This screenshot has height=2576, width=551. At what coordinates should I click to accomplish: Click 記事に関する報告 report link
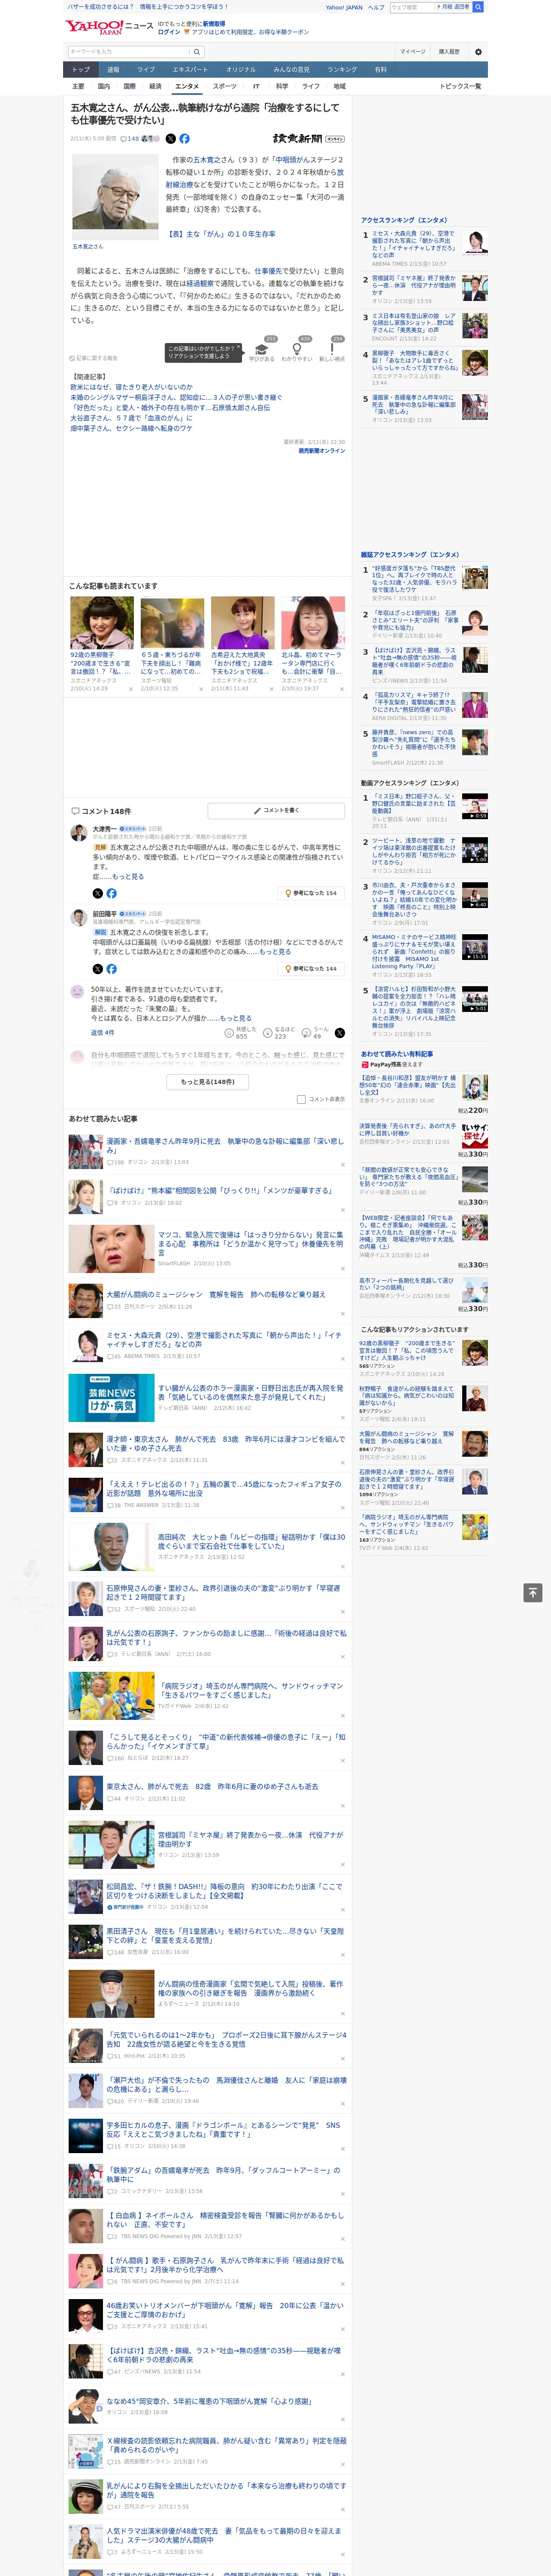[94, 357]
